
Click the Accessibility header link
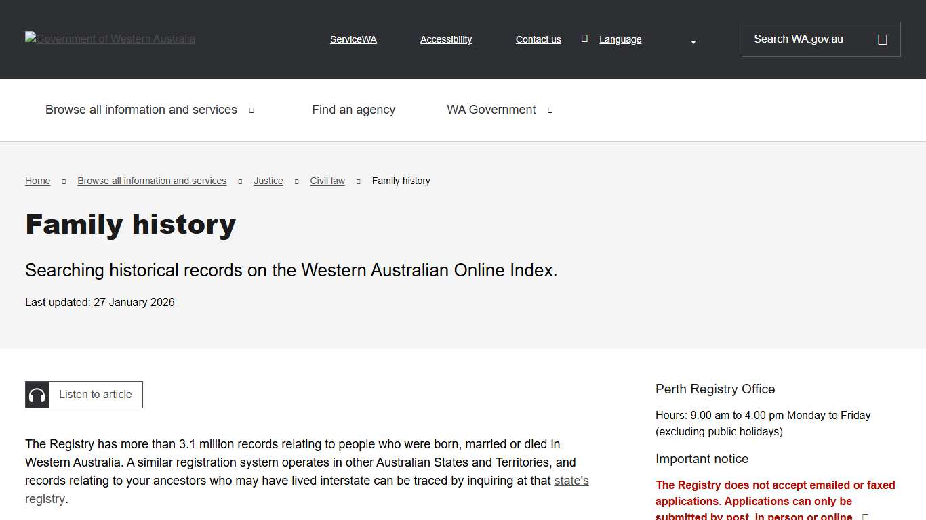(445, 39)
